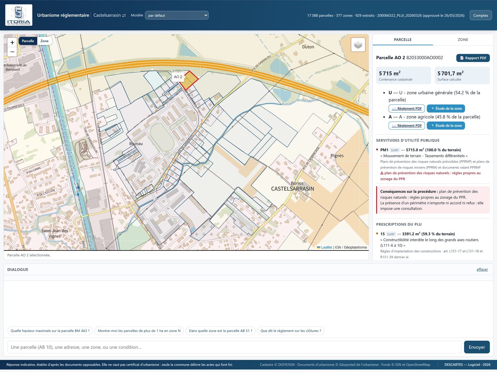Switch map mode to Parcelle

(x=28, y=41)
